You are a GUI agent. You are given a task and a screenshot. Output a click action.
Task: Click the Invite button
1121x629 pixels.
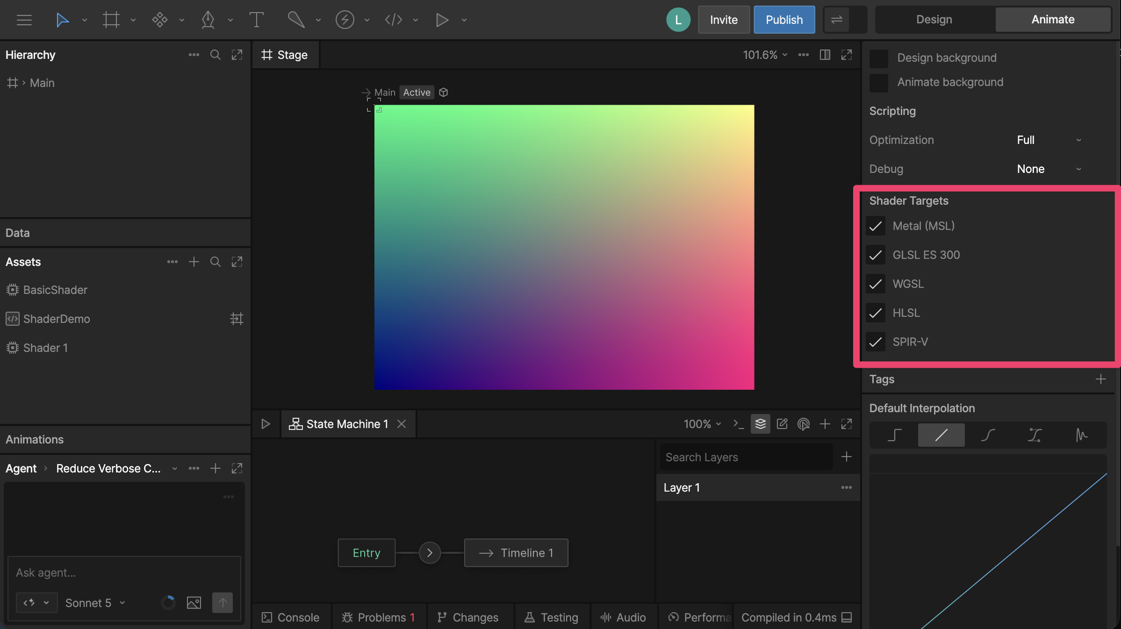(724, 20)
